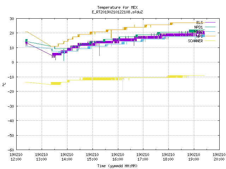The width and height of the screenshot is (226, 169).
Task: Click the green line sample beside NPD1
Action: [x=210, y=27]
